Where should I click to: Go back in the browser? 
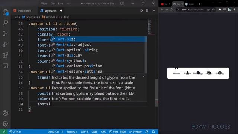(162, 9)
